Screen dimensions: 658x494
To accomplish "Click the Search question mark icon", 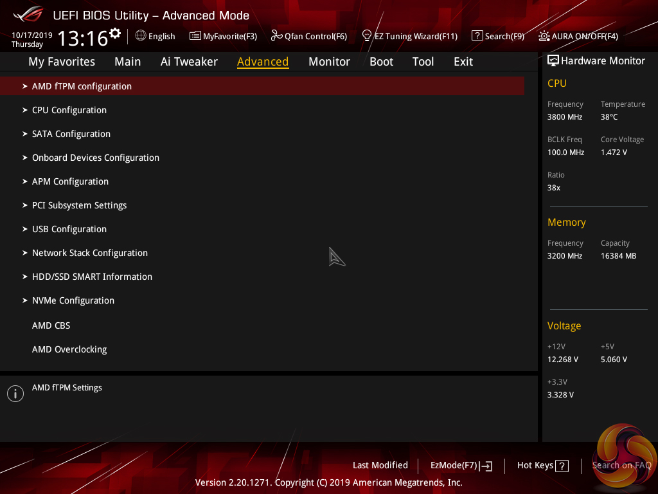I will (477, 36).
